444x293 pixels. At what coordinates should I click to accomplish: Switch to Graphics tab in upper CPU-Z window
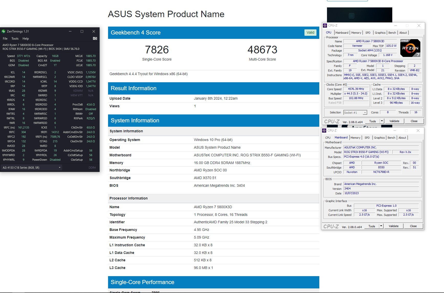(380, 33)
